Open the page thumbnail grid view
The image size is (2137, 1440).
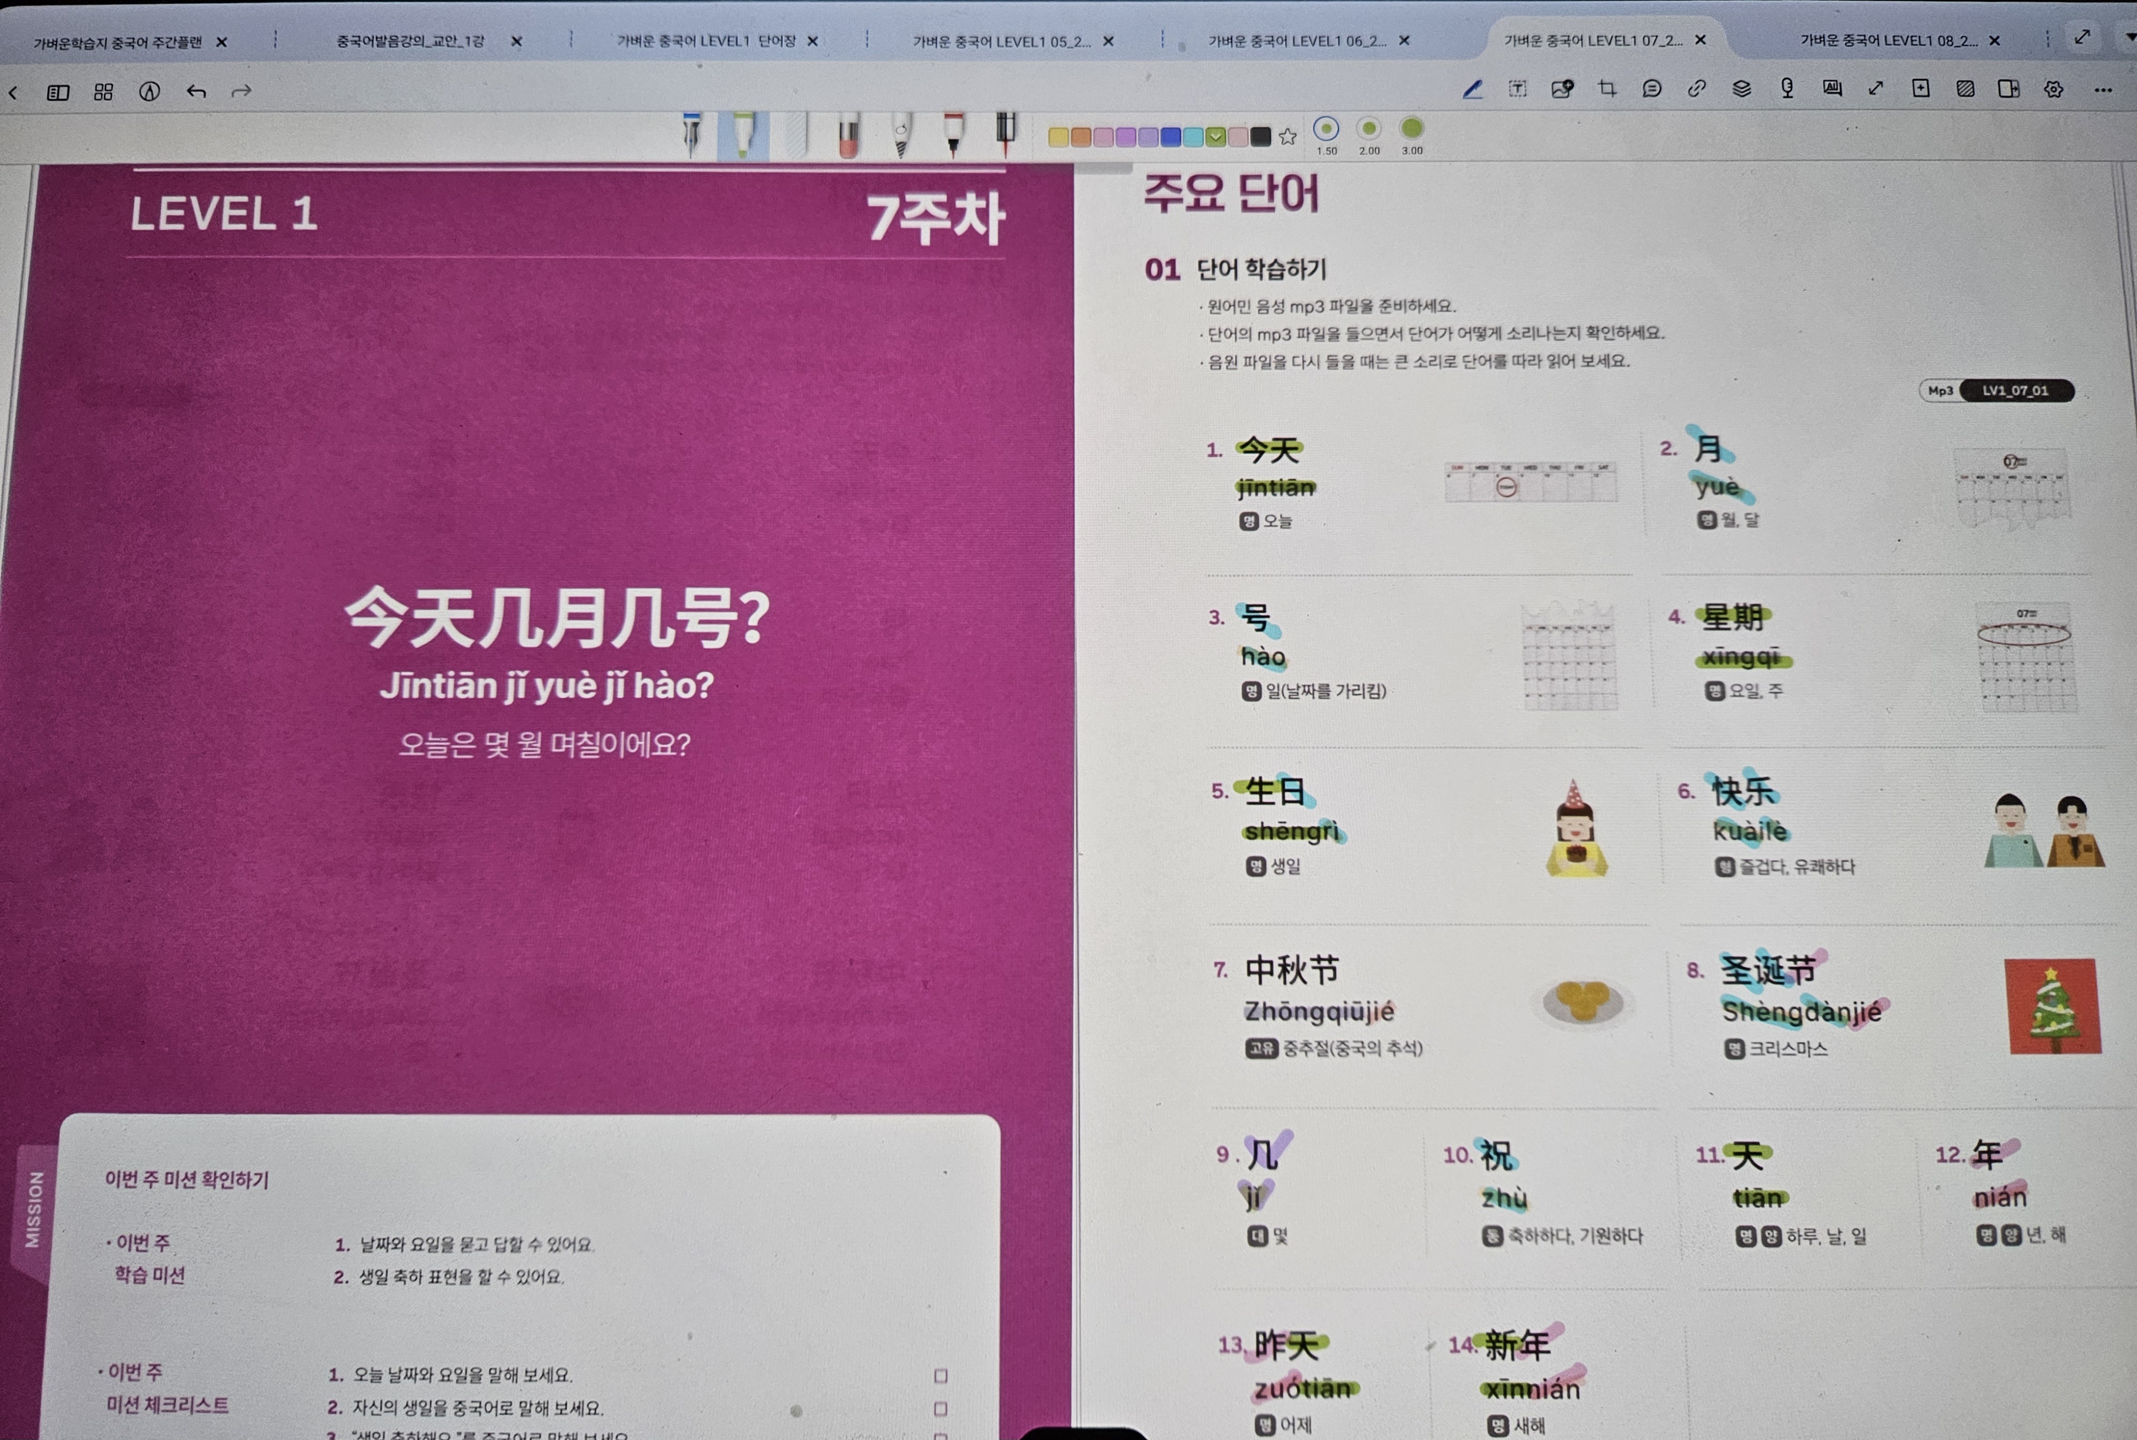(x=104, y=92)
